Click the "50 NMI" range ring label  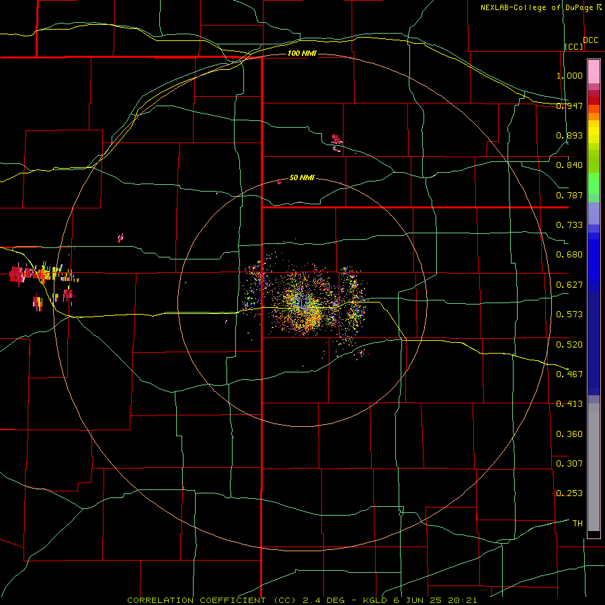[x=302, y=177]
